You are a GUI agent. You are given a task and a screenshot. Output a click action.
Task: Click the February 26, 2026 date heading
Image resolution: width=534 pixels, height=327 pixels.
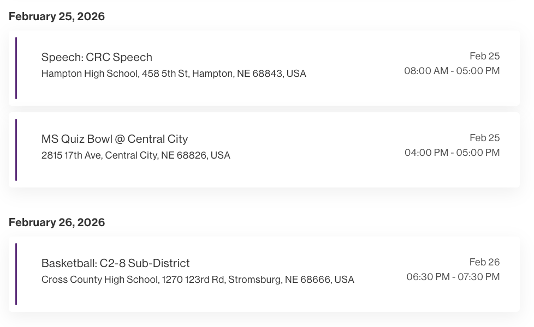[x=57, y=222]
